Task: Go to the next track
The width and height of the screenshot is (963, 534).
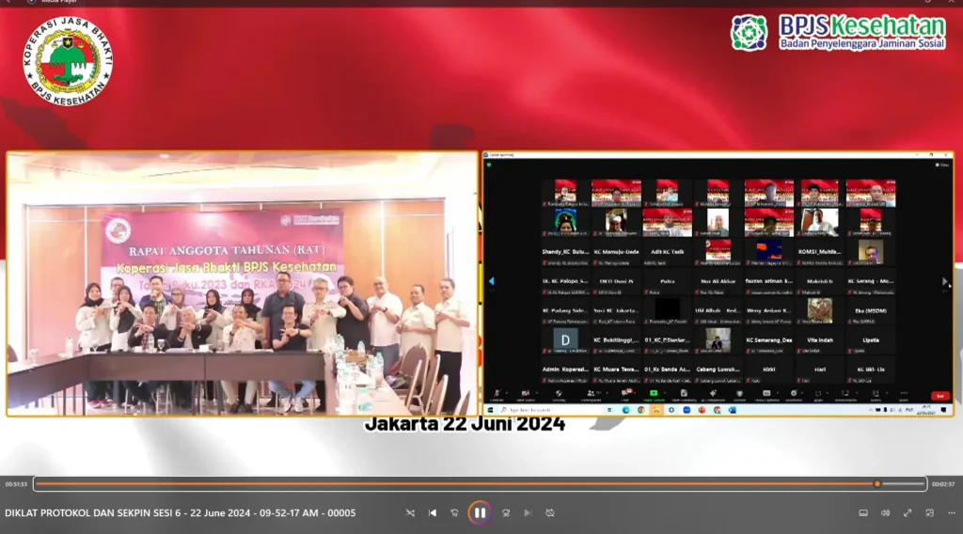Action: coord(528,512)
